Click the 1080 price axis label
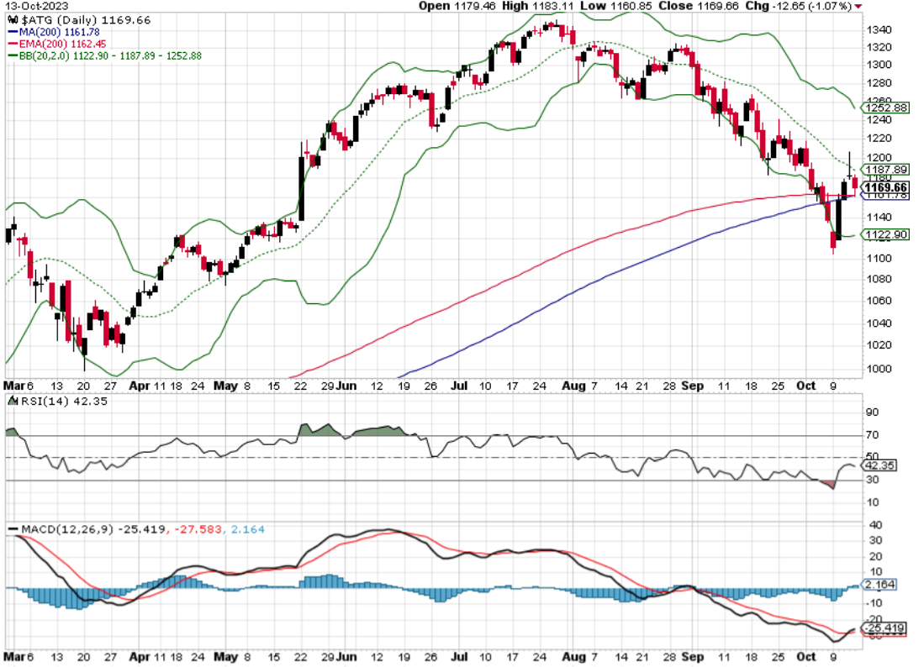The width and height of the screenshot is (924, 667). (879, 279)
